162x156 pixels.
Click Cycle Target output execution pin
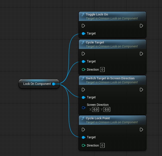pyautogui.click(x=141, y=54)
